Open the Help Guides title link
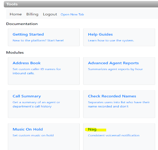Screen dimensions: 158x150 [100, 34]
